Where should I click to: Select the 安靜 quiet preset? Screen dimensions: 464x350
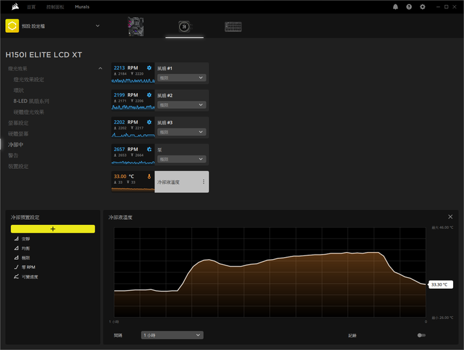[26, 238]
